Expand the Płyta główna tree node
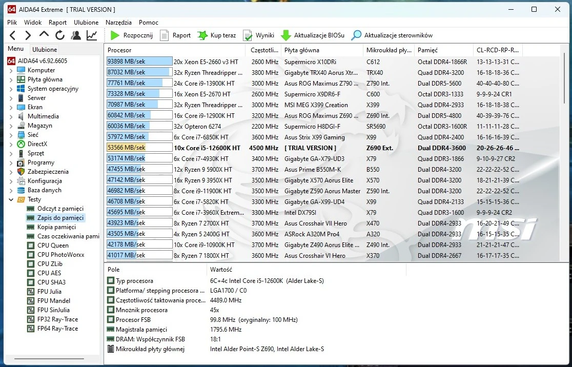This screenshot has width=572, height=367. tap(11, 79)
